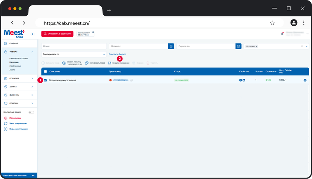This screenshot has width=312, height=179.
Task: Click the 'Очистить фильтр' link
Action: [117, 54]
